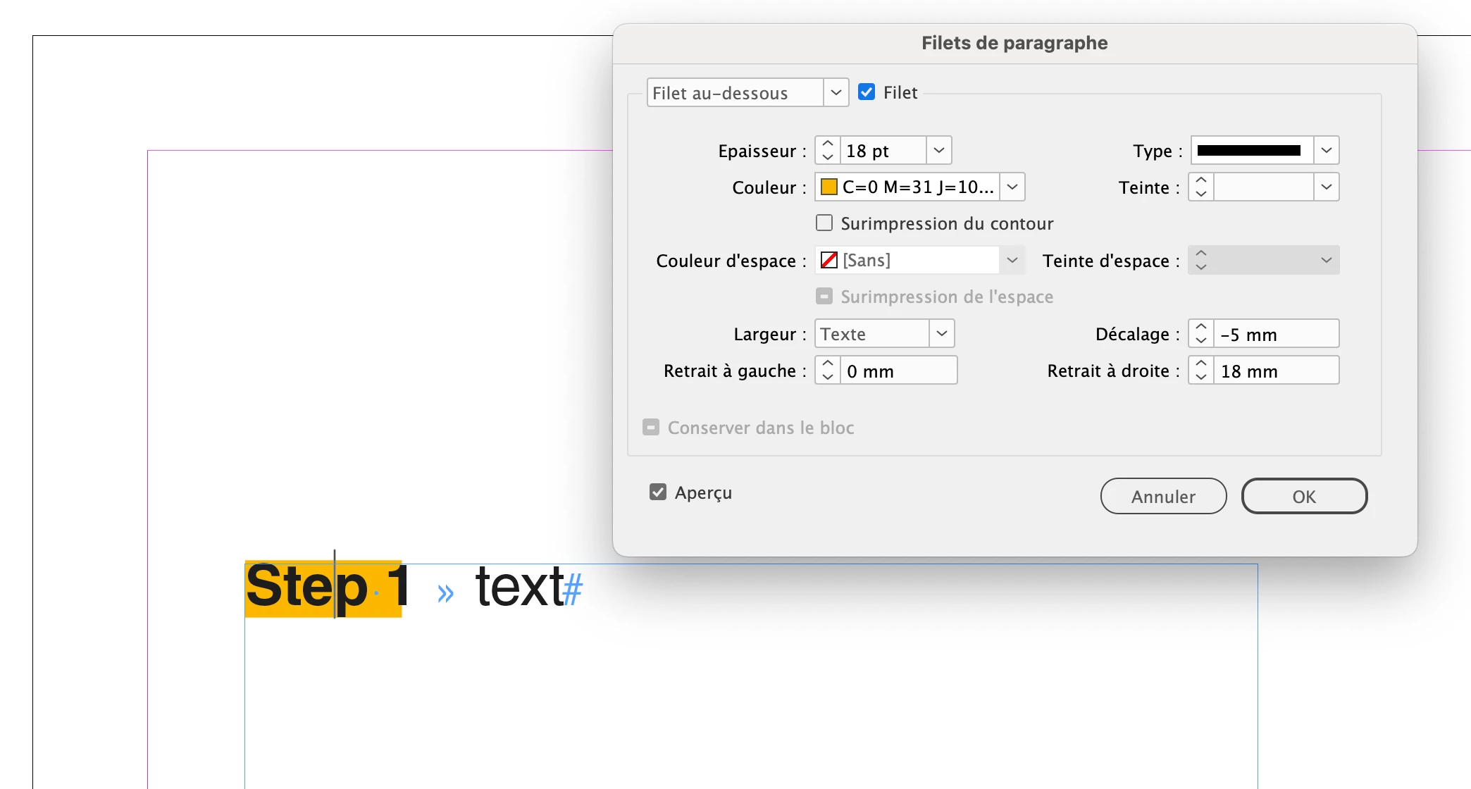Viewport: 1471px width, 789px height.
Task: Open the Type stroke style dropdown
Action: [x=1326, y=151]
